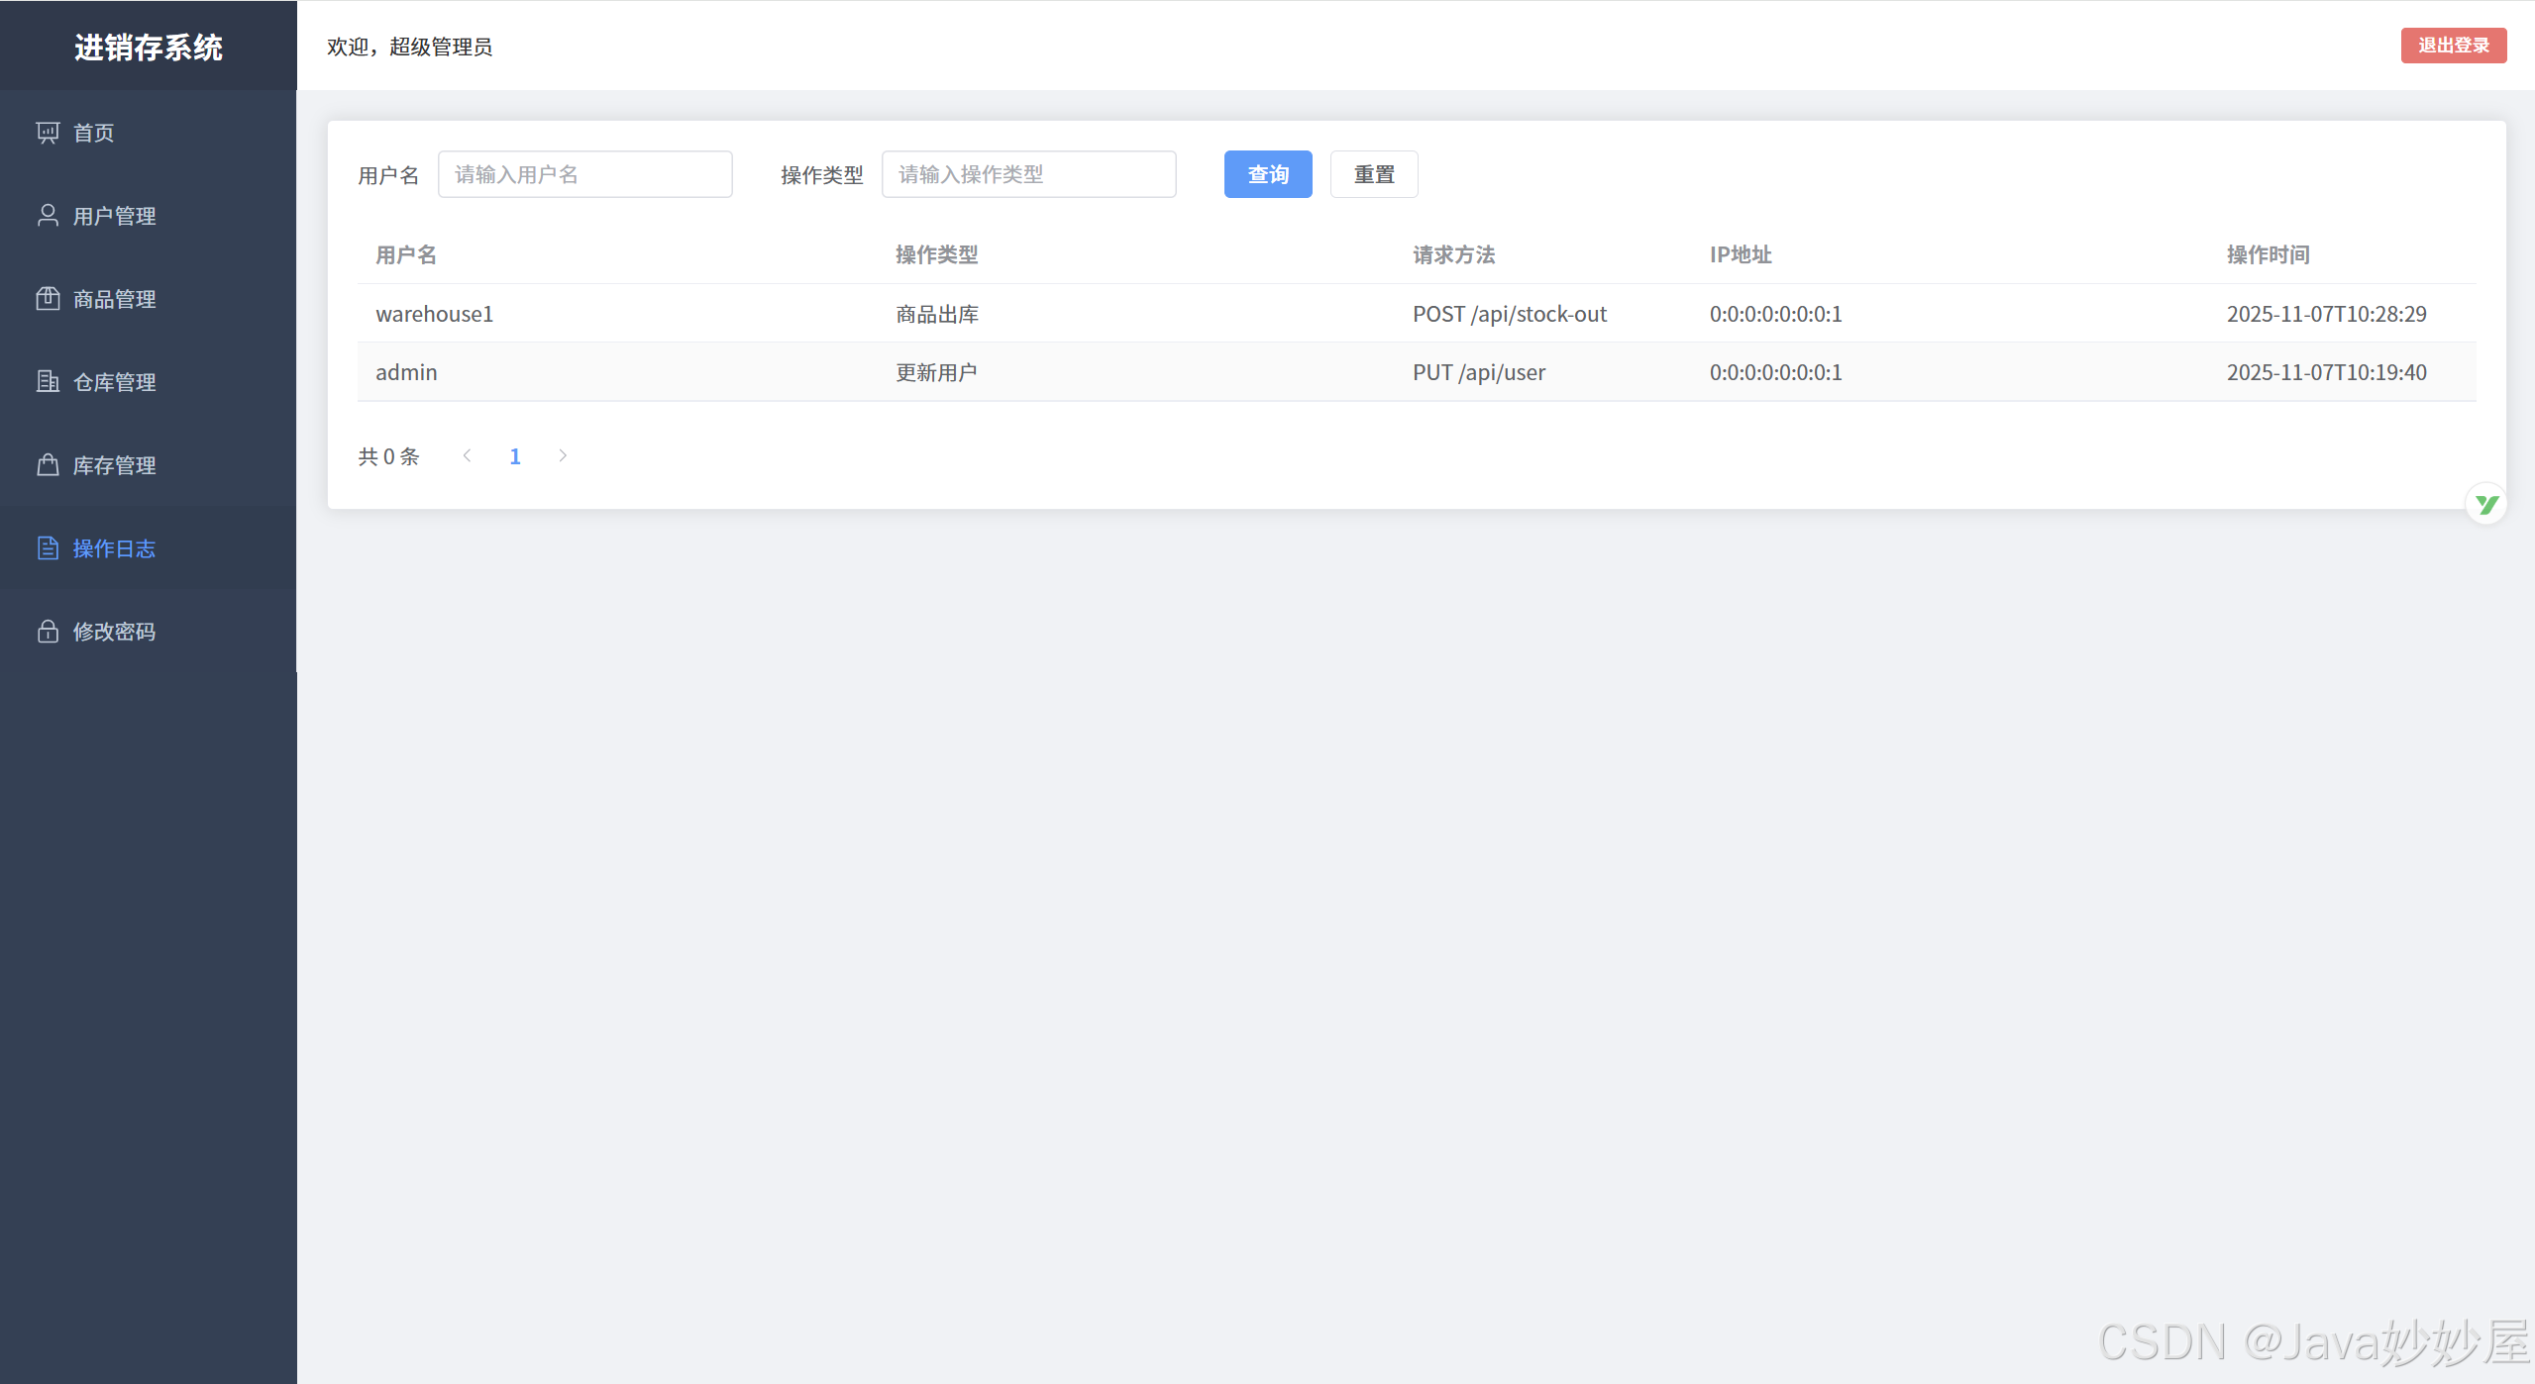Click IP address in admin row

click(1776, 372)
